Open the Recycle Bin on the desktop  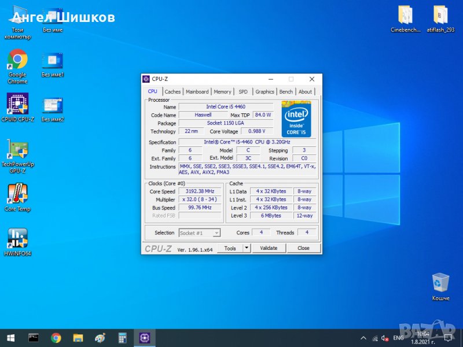point(440,283)
